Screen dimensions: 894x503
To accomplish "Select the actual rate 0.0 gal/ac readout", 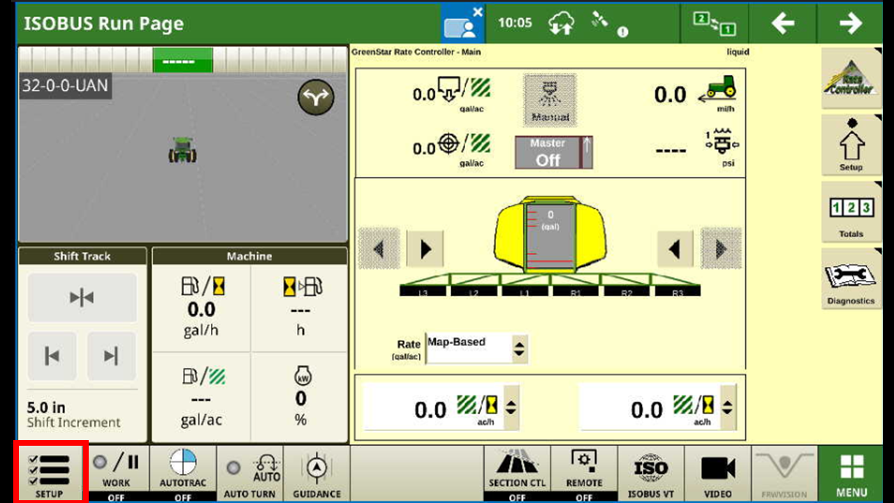I will [451, 94].
